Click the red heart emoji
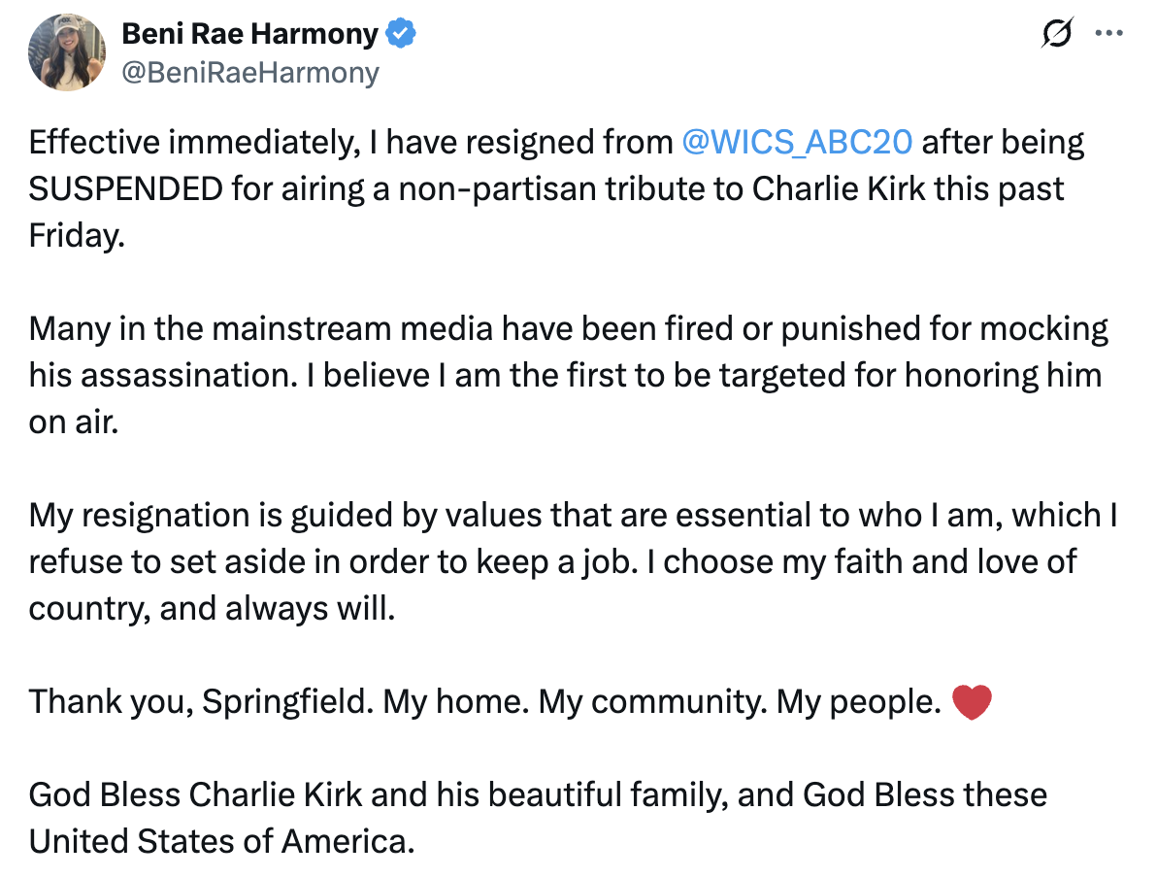Image resolution: width=1157 pixels, height=878 pixels. (972, 702)
